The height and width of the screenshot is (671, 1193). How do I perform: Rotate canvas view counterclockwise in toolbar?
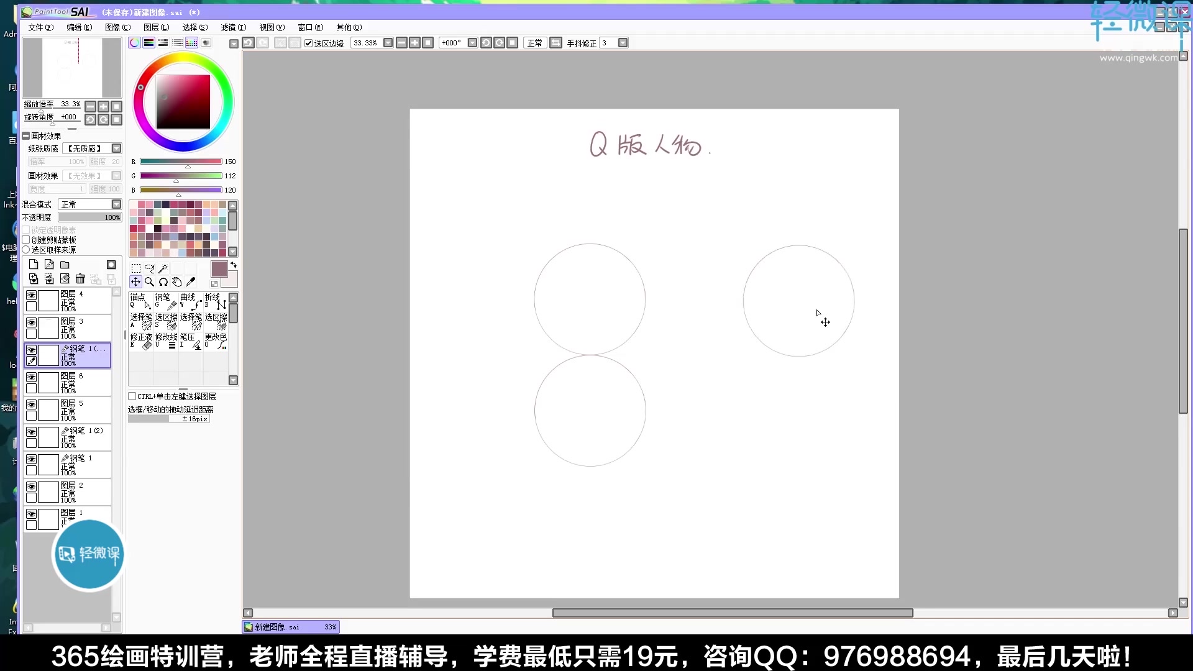coord(486,43)
